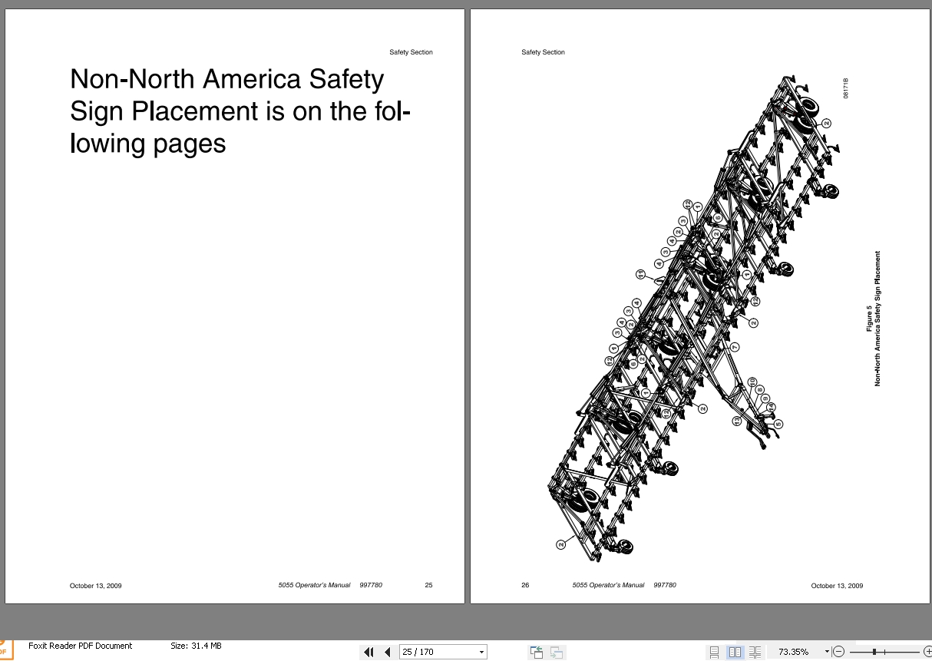
Task: Go to the first page
Action: pyautogui.click(x=369, y=652)
